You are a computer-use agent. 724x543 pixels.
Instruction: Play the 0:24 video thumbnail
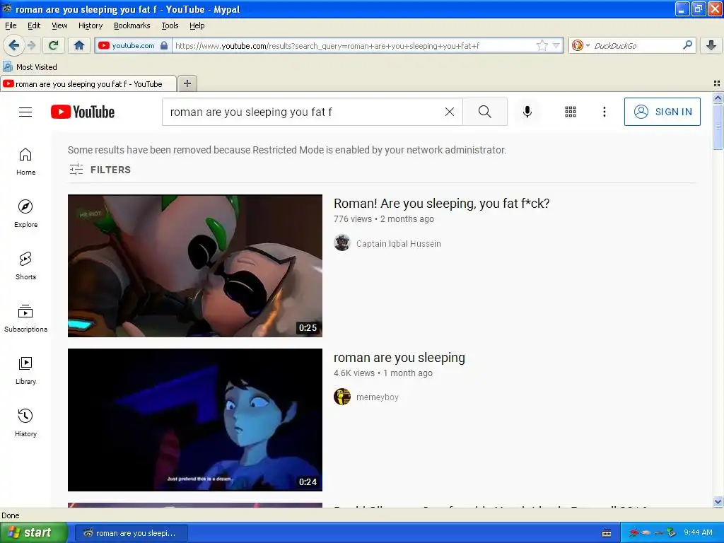pos(195,420)
